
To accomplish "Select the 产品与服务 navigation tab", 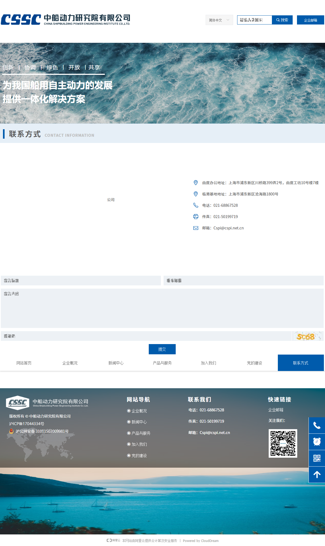I will click(x=162, y=363).
